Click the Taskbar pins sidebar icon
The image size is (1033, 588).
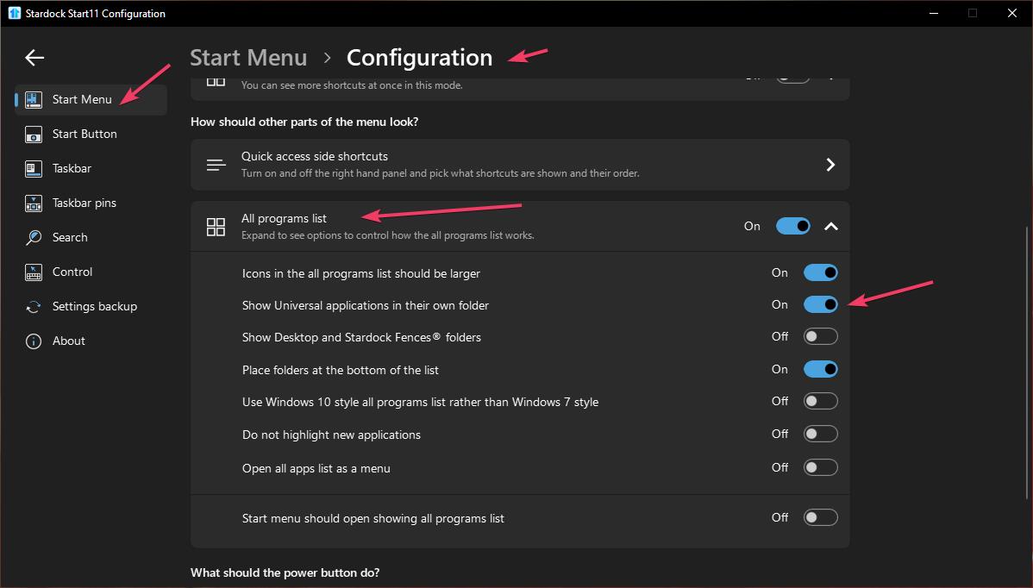coord(34,203)
